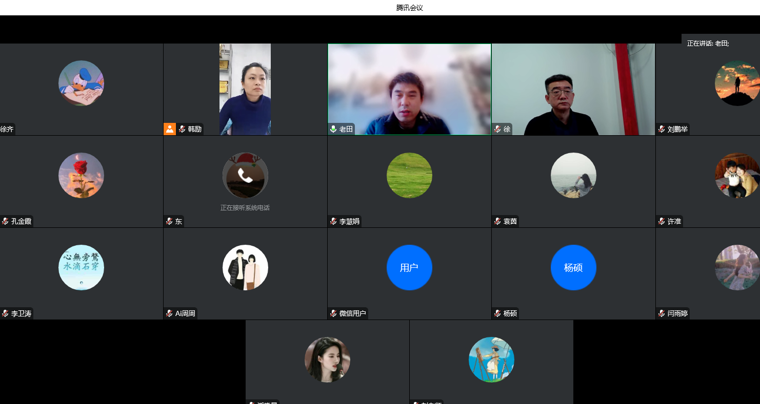Click the muted mic icon of Ai周周
760x404 pixels.
(x=169, y=313)
